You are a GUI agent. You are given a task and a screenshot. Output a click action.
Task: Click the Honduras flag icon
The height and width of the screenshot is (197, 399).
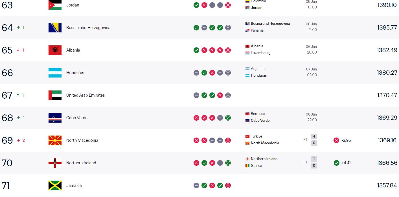tap(55, 73)
